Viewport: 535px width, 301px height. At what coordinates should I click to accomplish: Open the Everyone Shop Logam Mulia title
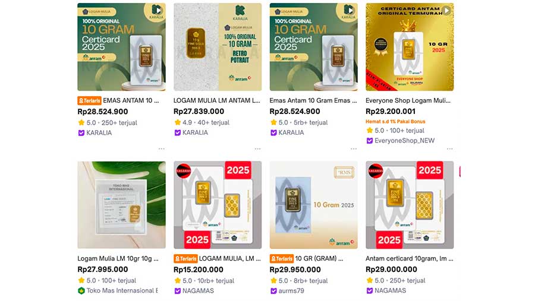point(409,101)
